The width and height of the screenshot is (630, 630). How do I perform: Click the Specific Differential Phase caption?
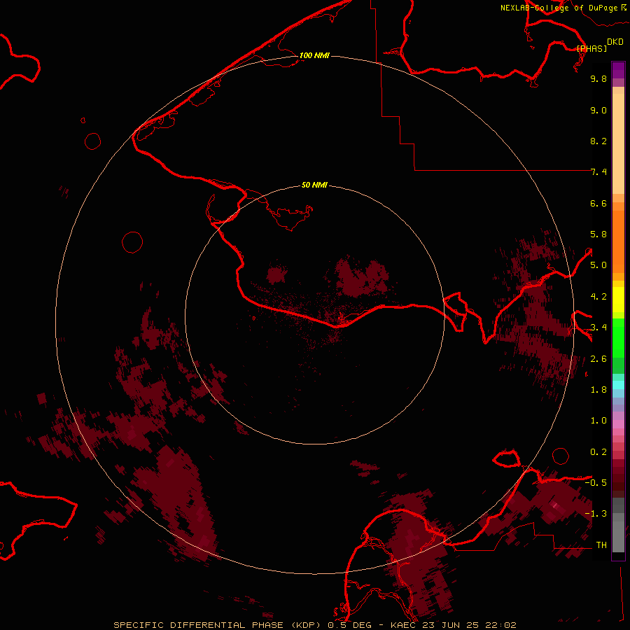(314, 625)
